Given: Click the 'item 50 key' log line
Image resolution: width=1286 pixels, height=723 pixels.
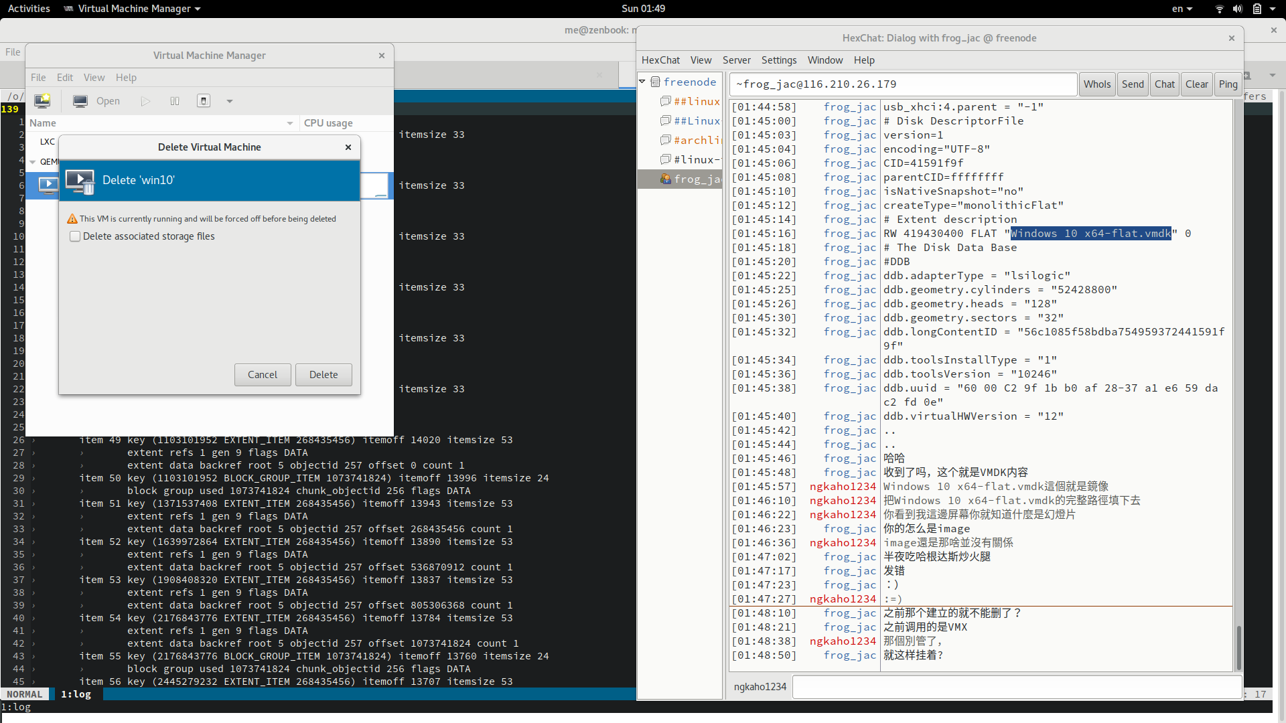Looking at the screenshot, I should 314,478.
